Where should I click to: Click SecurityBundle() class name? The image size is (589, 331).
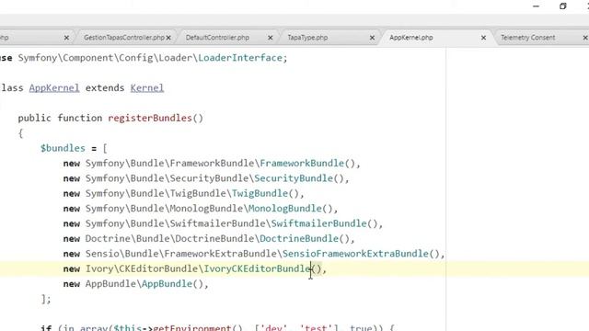[294, 178]
